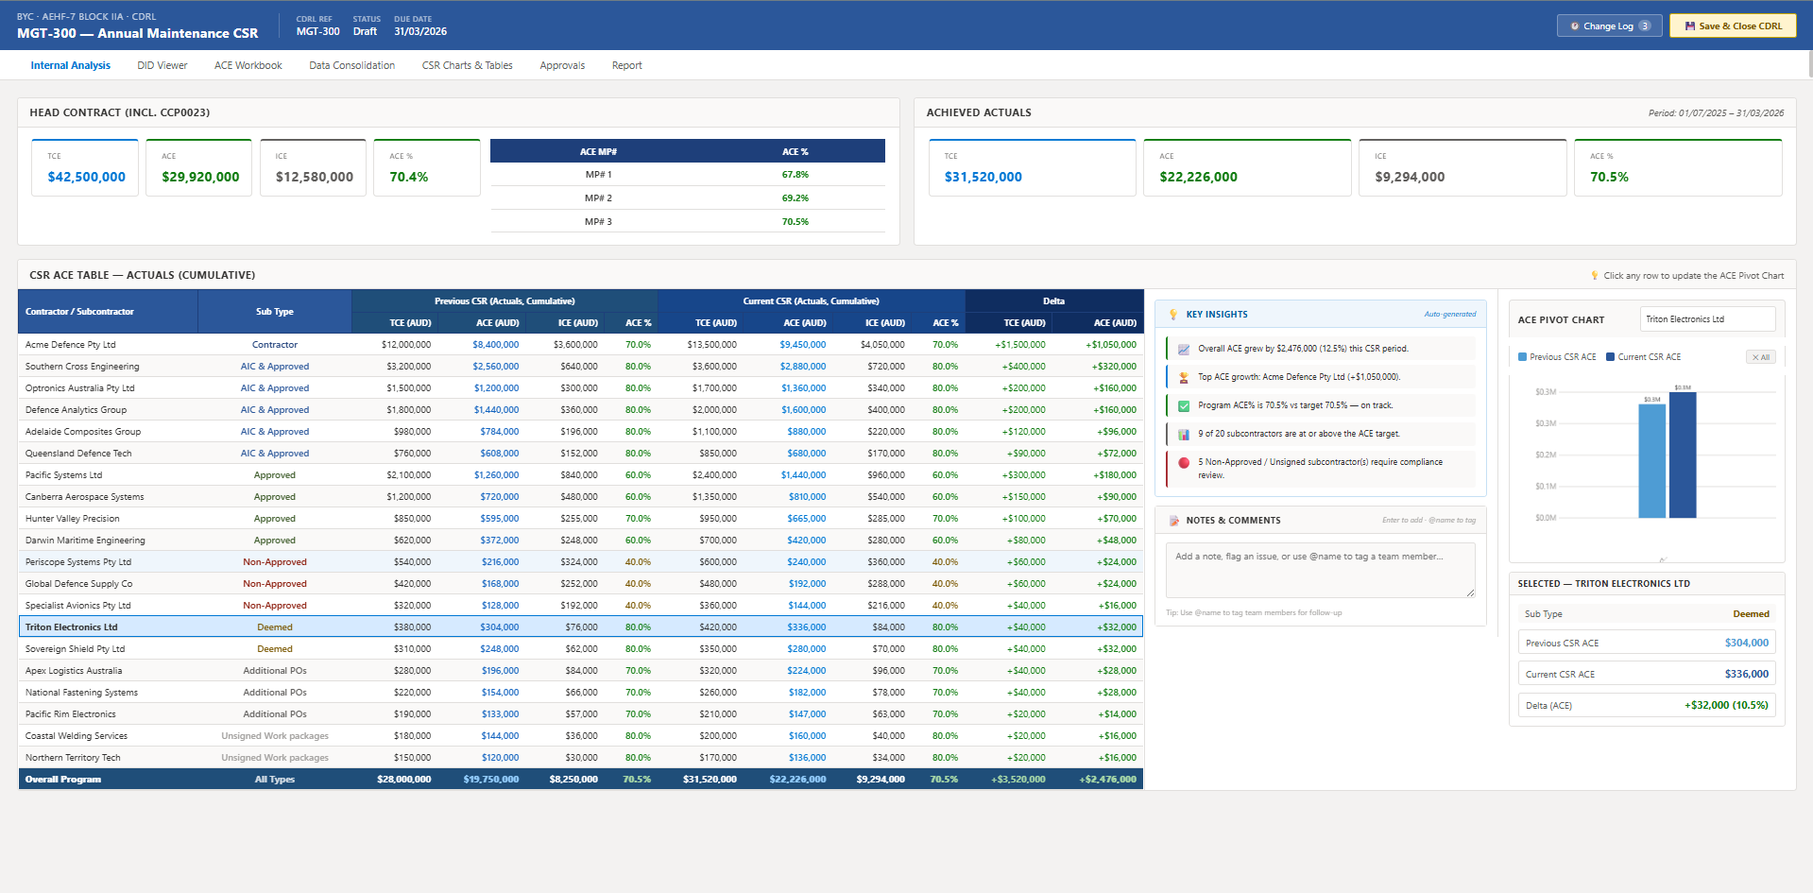Viewport: 1813px width, 893px height.
Task: Click the Achieved Actuals ACE value $22,226,000
Action: (x=1198, y=177)
